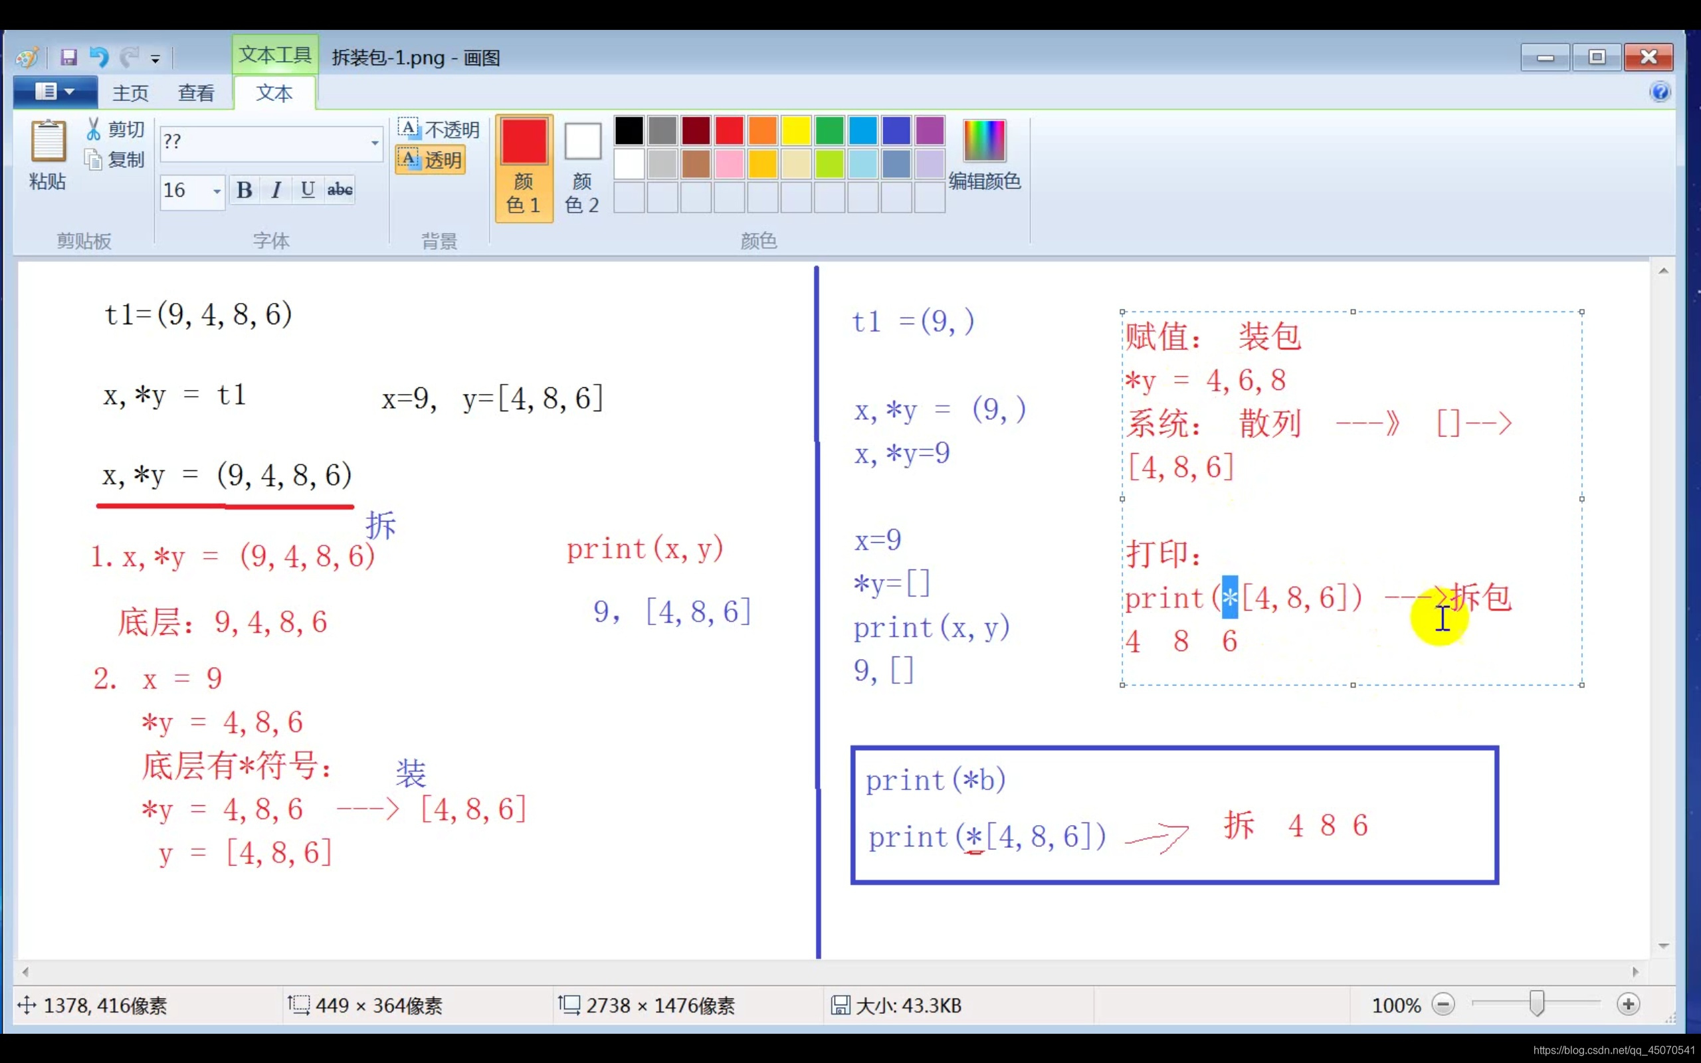Toggle bold text formatting

coord(244,190)
